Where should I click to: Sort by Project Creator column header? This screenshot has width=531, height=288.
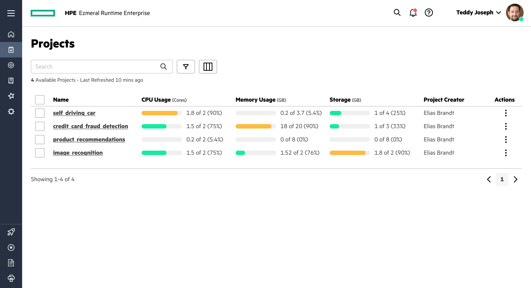pyautogui.click(x=444, y=100)
